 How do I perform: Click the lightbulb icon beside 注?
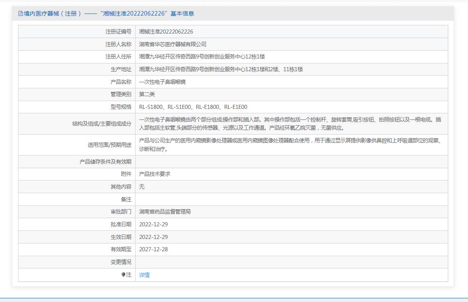tap(124, 275)
